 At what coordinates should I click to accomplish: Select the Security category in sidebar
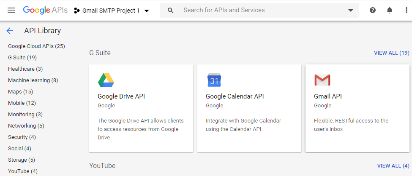(x=22, y=137)
